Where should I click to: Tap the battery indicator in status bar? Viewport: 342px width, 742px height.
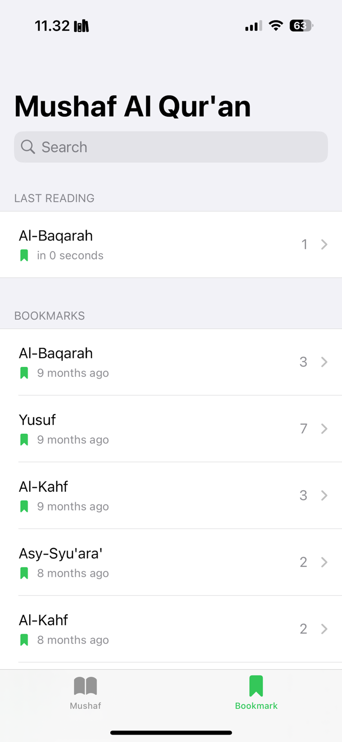tap(301, 26)
